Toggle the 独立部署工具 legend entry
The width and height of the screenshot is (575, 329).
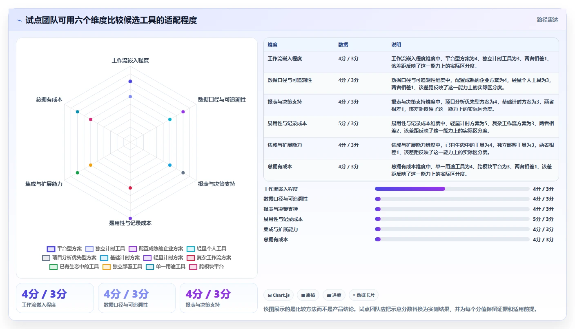coord(122,267)
